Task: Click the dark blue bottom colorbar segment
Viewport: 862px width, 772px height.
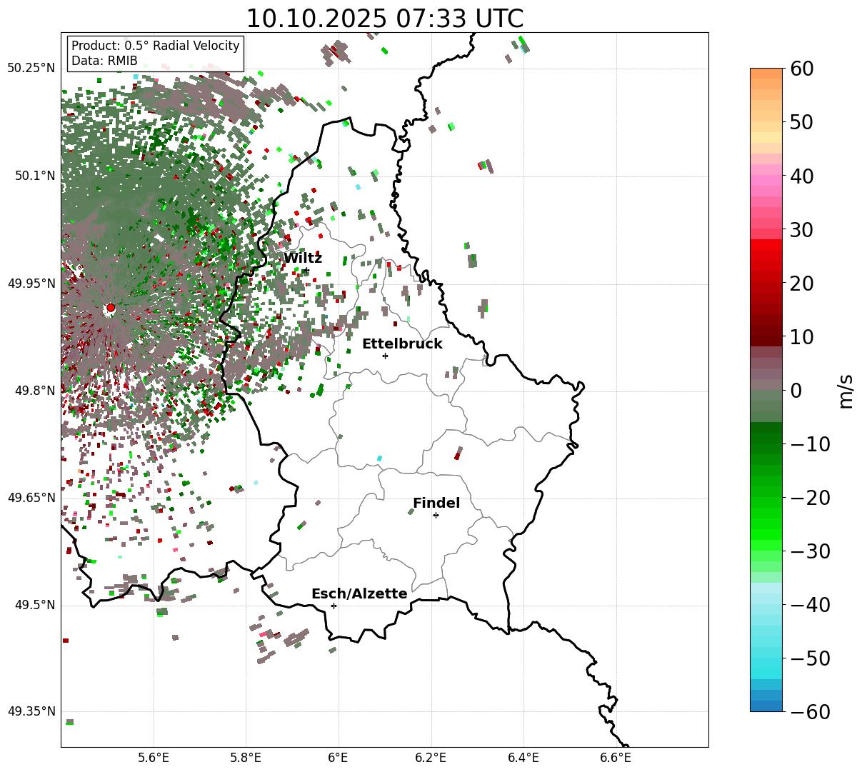Action: tap(766, 706)
